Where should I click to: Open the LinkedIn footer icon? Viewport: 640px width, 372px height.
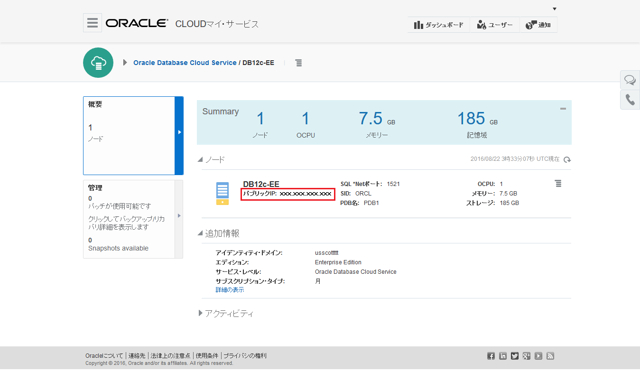click(503, 356)
